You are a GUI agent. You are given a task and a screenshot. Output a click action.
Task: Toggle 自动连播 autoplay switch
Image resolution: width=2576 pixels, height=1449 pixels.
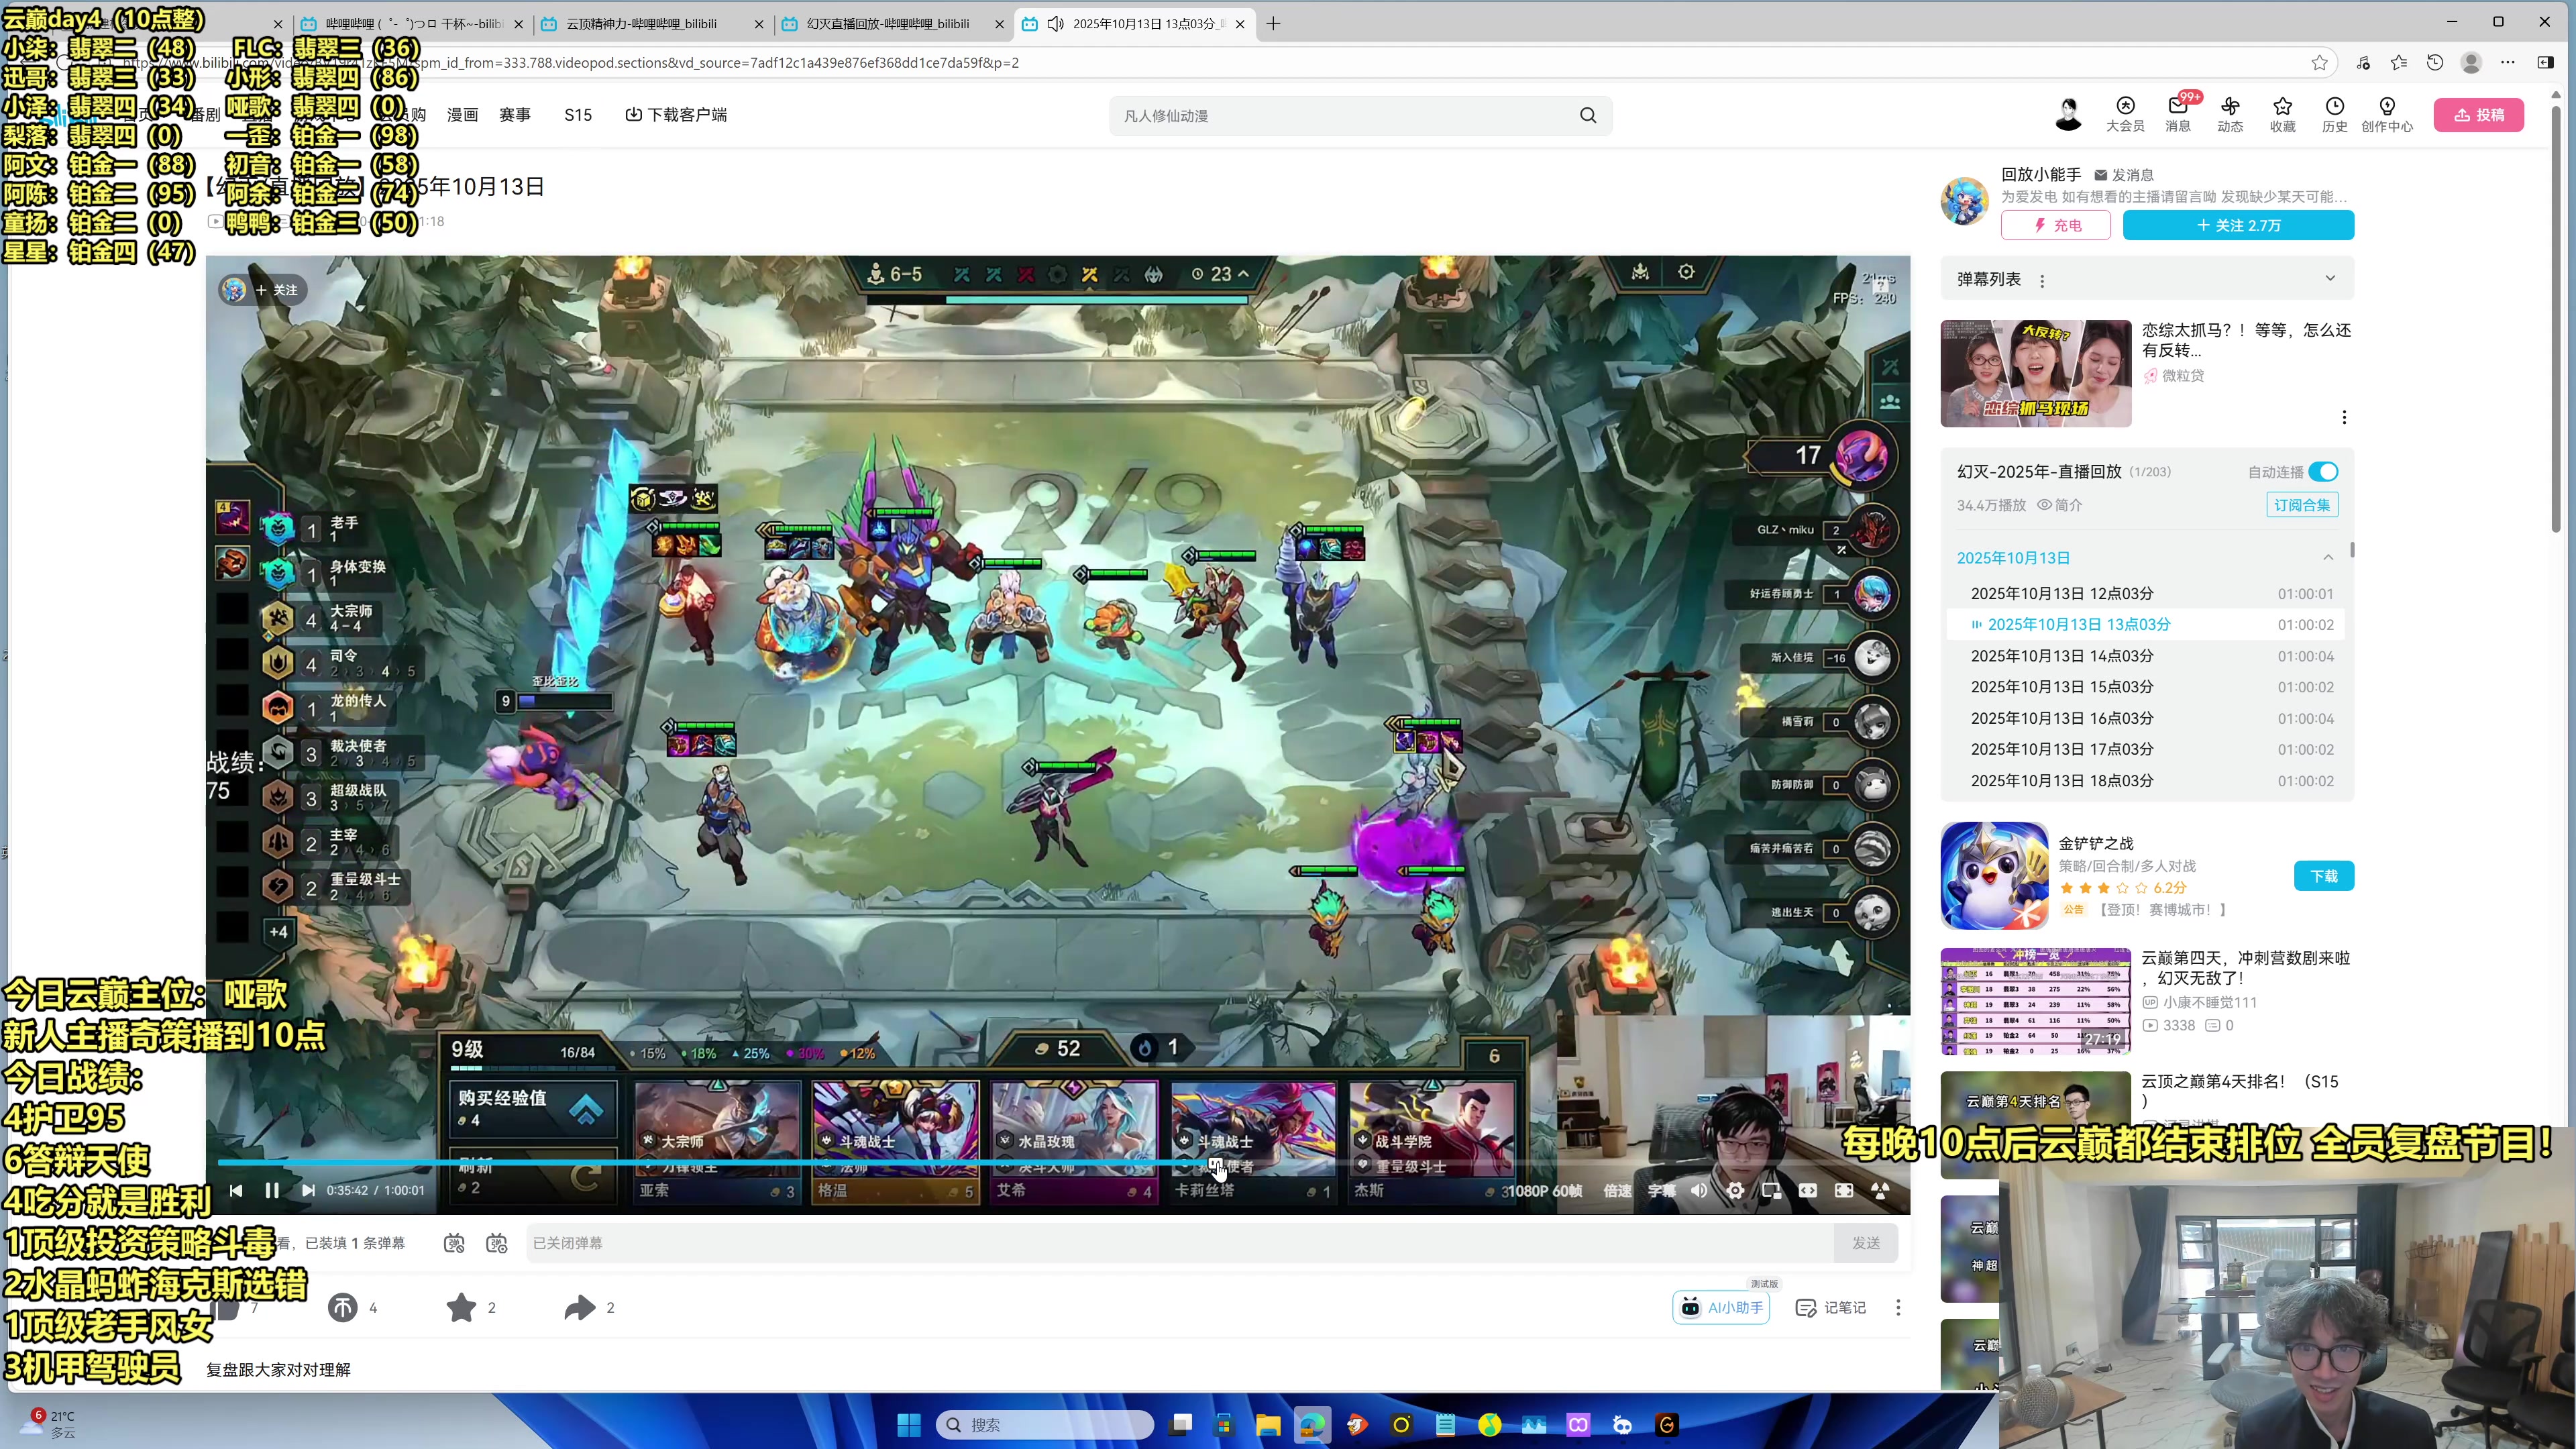pyautogui.click(x=2322, y=472)
